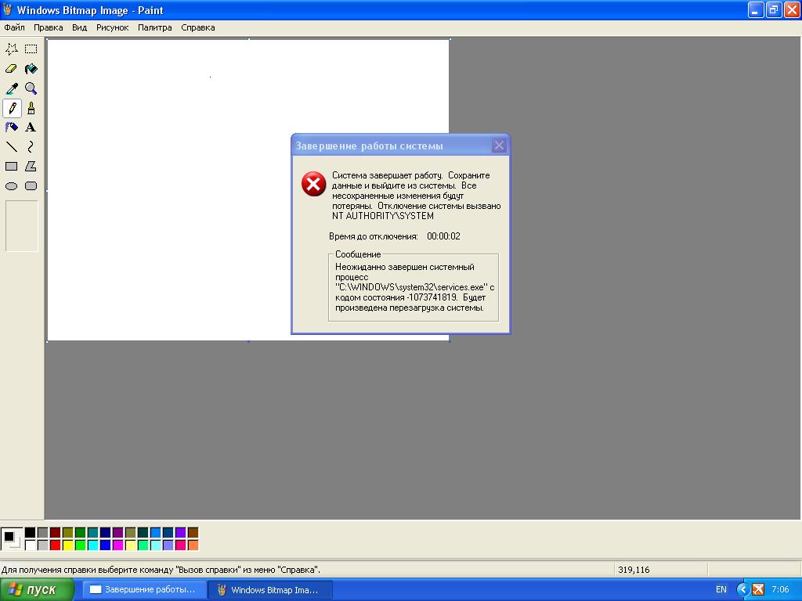Image resolution: width=802 pixels, height=601 pixels.
Task: Click the services.exe path text in message
Action: click(x=412, y=287)
